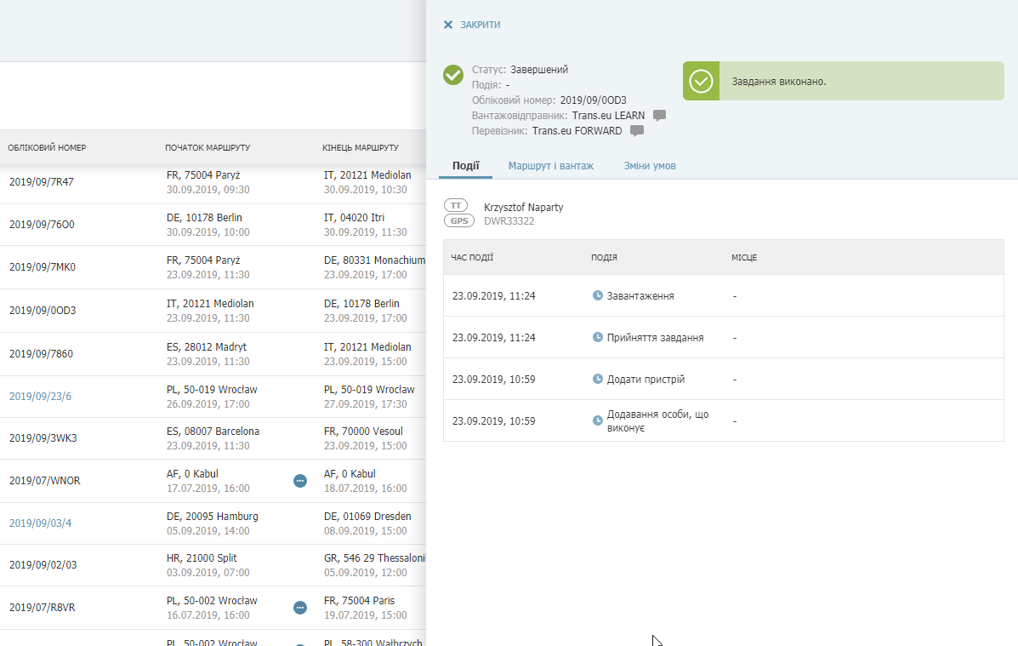Click Обліковий номер value 2019/09/0OD3 in panel
The height and width of the screenshot is (646, 1018).
pyautogui.click(x=594, y=100)
